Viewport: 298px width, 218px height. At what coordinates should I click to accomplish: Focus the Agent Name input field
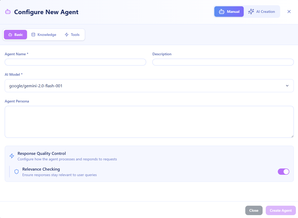[x=75, y=62]
